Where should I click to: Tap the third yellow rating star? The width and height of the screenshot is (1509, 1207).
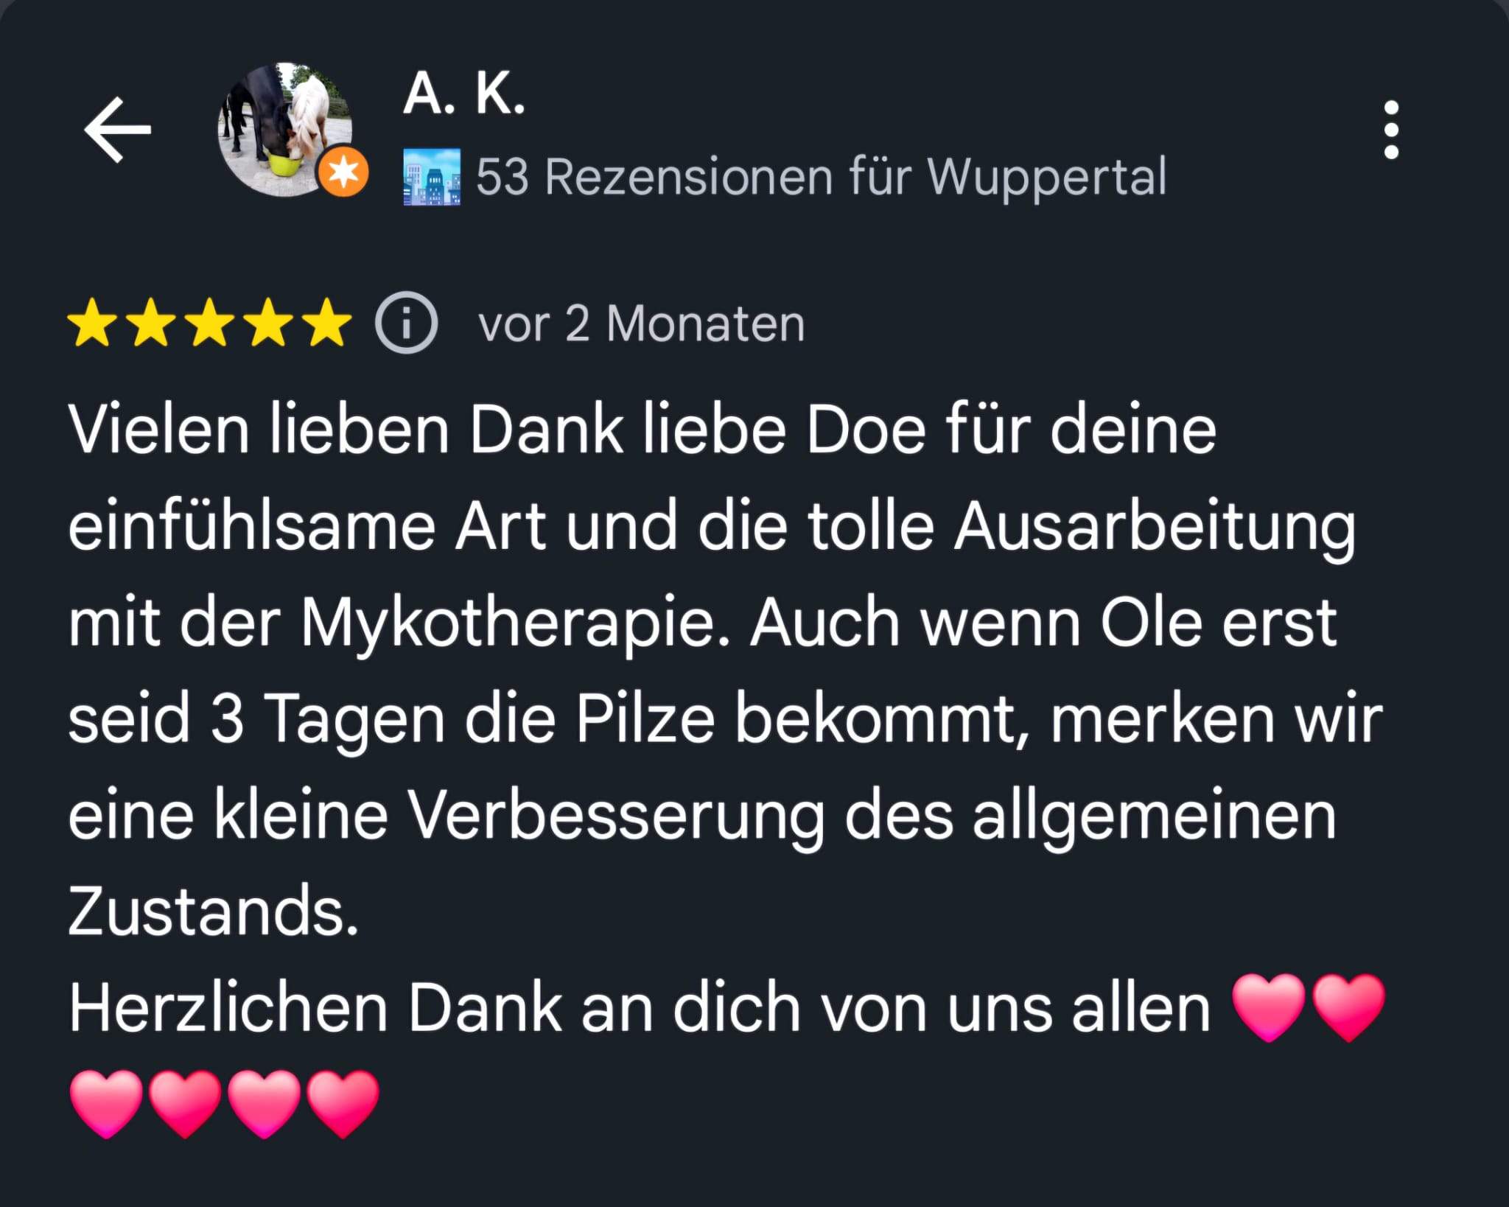[x=210, y=323]
